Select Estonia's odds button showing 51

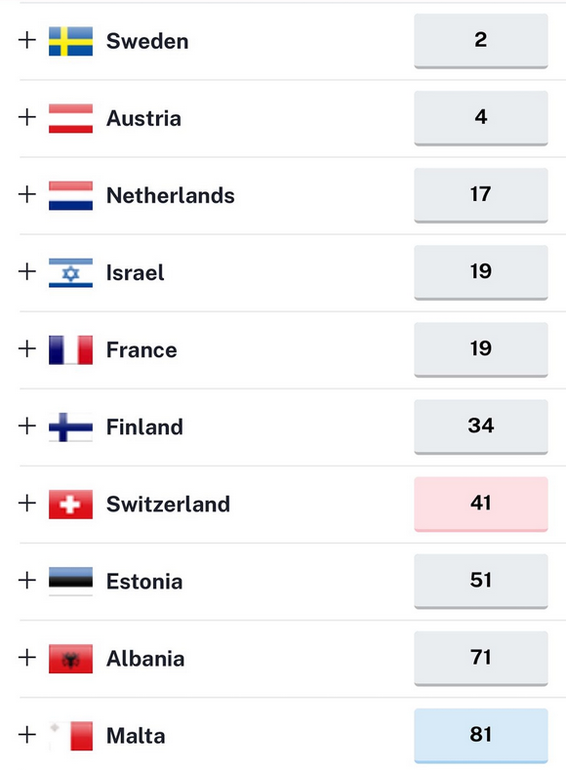(x=480, y=581)
